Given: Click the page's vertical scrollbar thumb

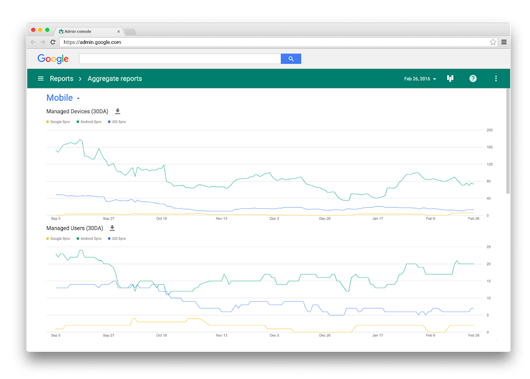Looking at the screenshot, I should tap(508, 141).
